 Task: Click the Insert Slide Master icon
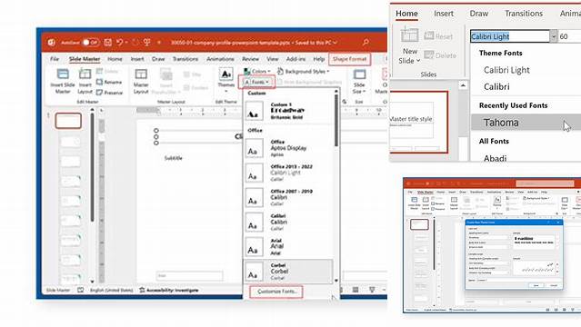pos(63,74)
